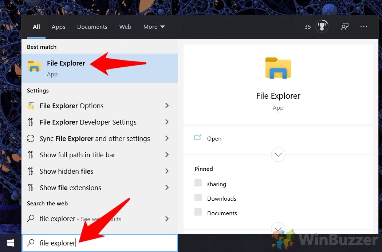Open Show hidden files setting
The height and width of the screenshot is (252, 382).
66,171
